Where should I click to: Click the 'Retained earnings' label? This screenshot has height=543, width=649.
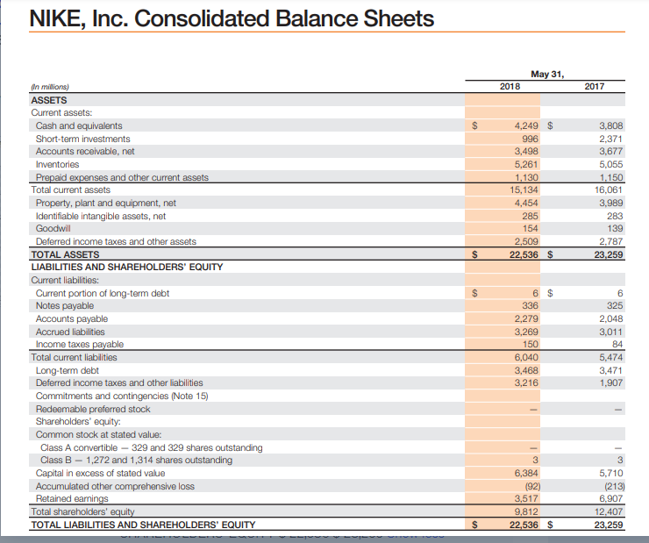(72, 499)
